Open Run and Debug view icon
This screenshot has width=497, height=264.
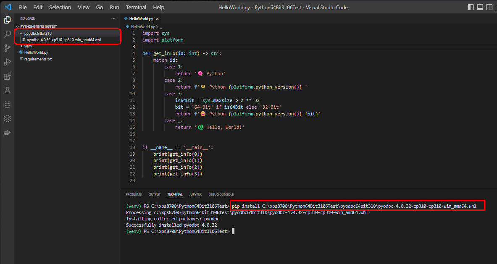[7, 62]
